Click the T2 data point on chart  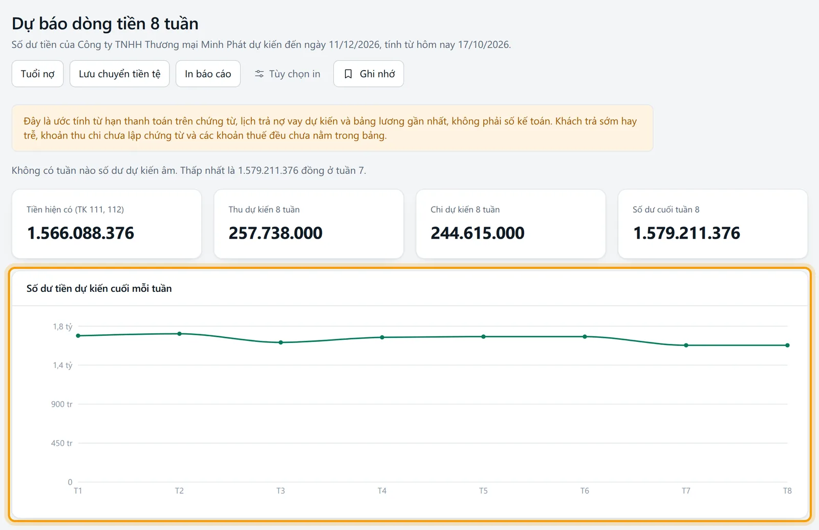coord(180,334)
